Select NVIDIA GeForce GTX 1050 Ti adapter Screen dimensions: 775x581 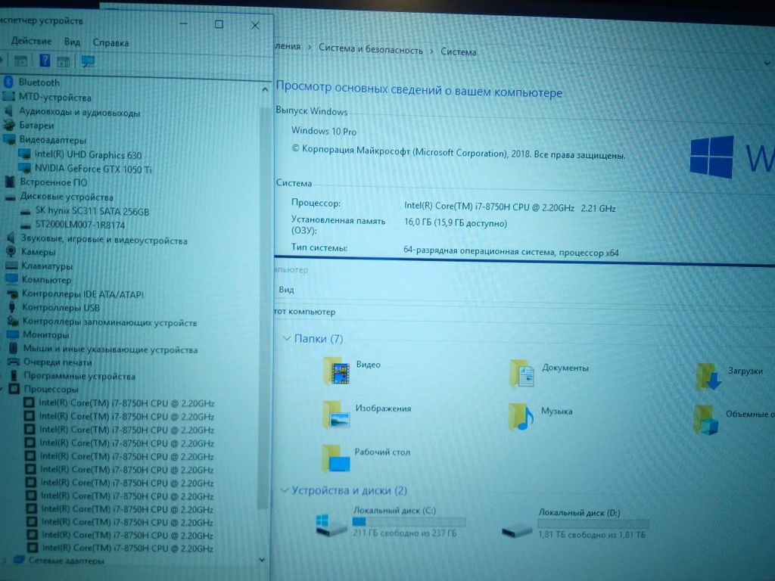pos(92,169)
